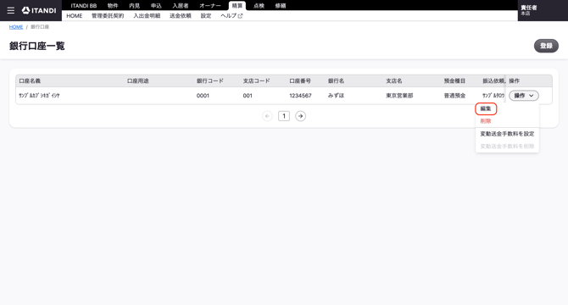
Task: Switch to the 物件 tab
Action: click(113, 6)
